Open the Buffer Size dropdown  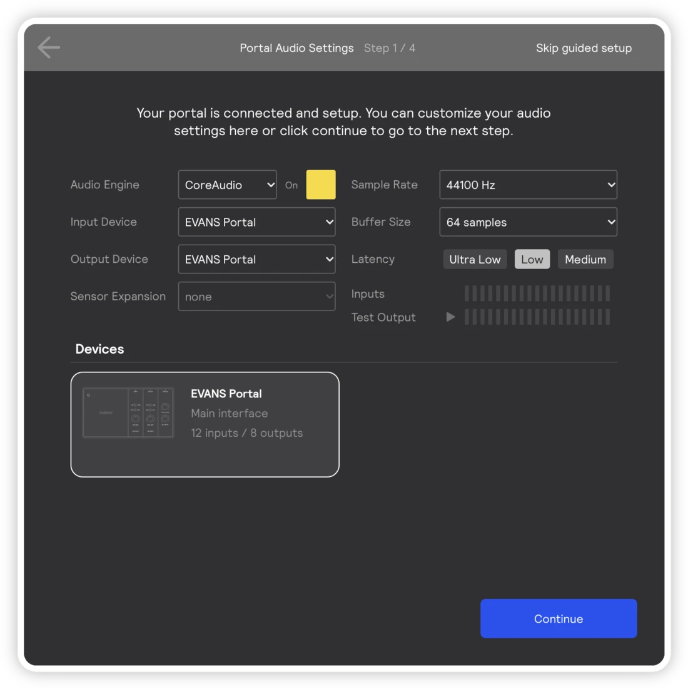tap(528, 222)
